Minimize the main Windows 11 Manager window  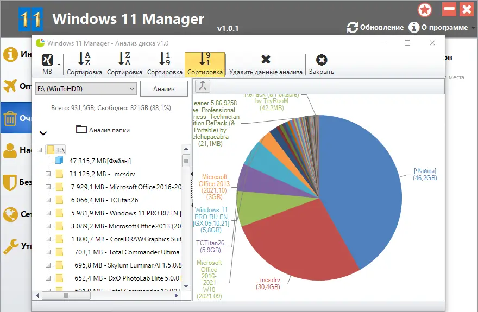[449, 9]
